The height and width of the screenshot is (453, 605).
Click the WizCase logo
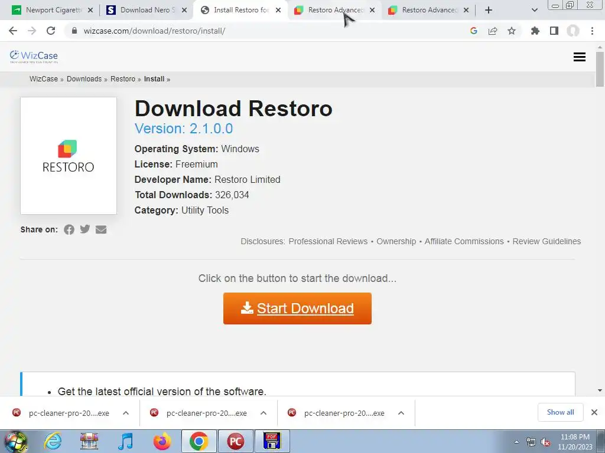pyautogui.click(x=34, y=56)
